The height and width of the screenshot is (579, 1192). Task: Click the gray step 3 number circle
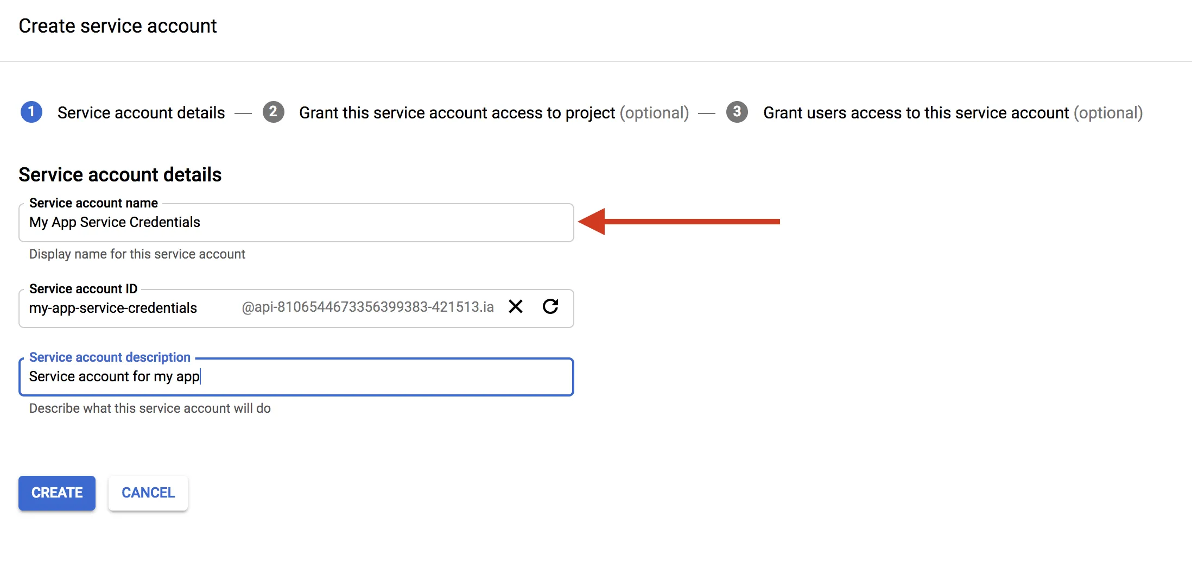[x=737, y=112]
